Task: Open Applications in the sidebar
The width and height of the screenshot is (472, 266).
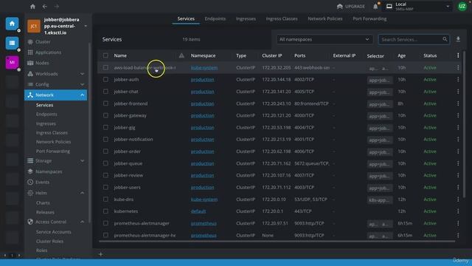Action: (x=48, y=52)
